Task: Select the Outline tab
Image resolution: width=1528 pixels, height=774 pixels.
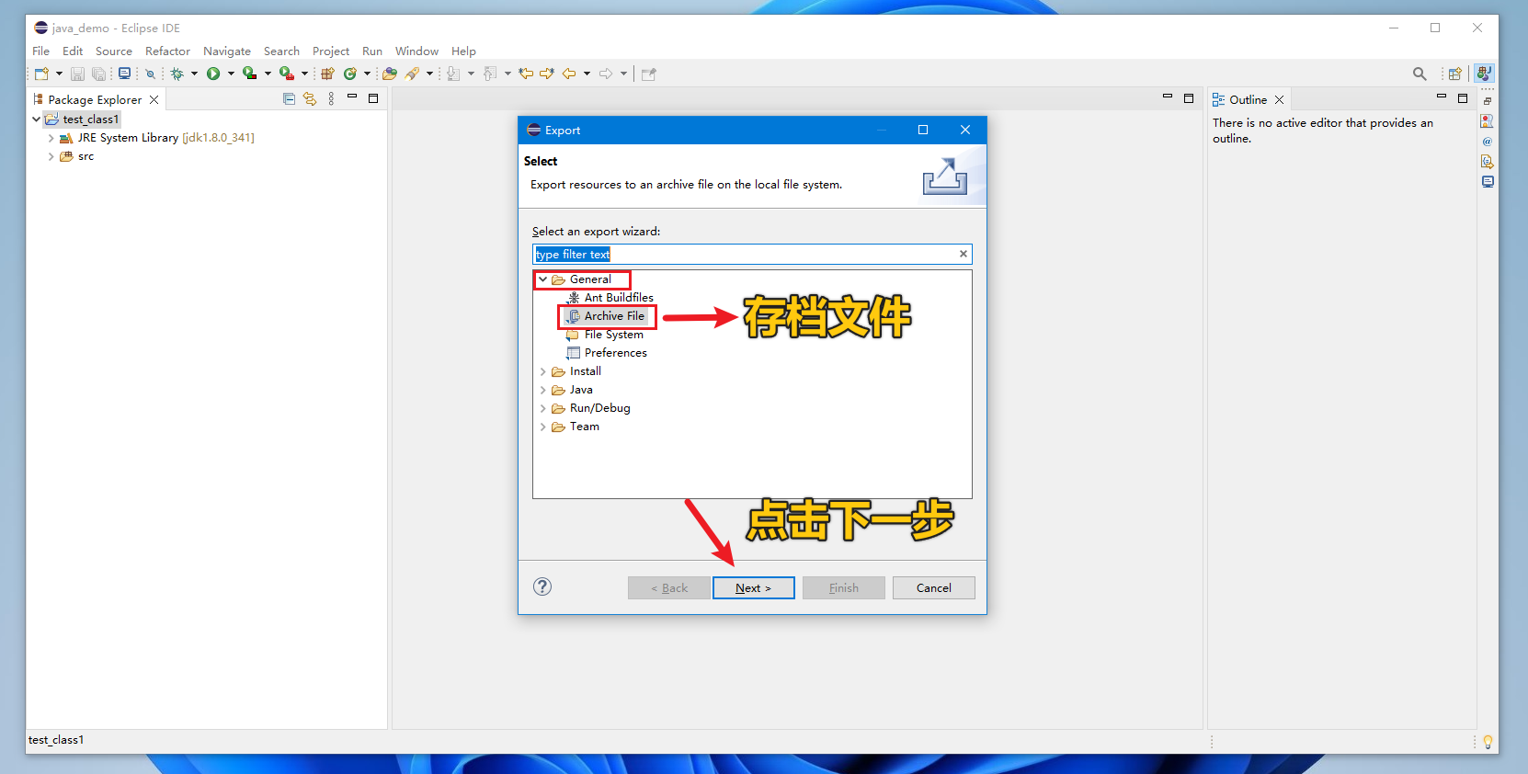Action: click(1249, 99)
